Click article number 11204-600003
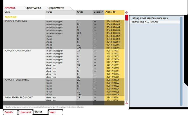The height and width of the screenshot is (115, 188). pos(112,86)
